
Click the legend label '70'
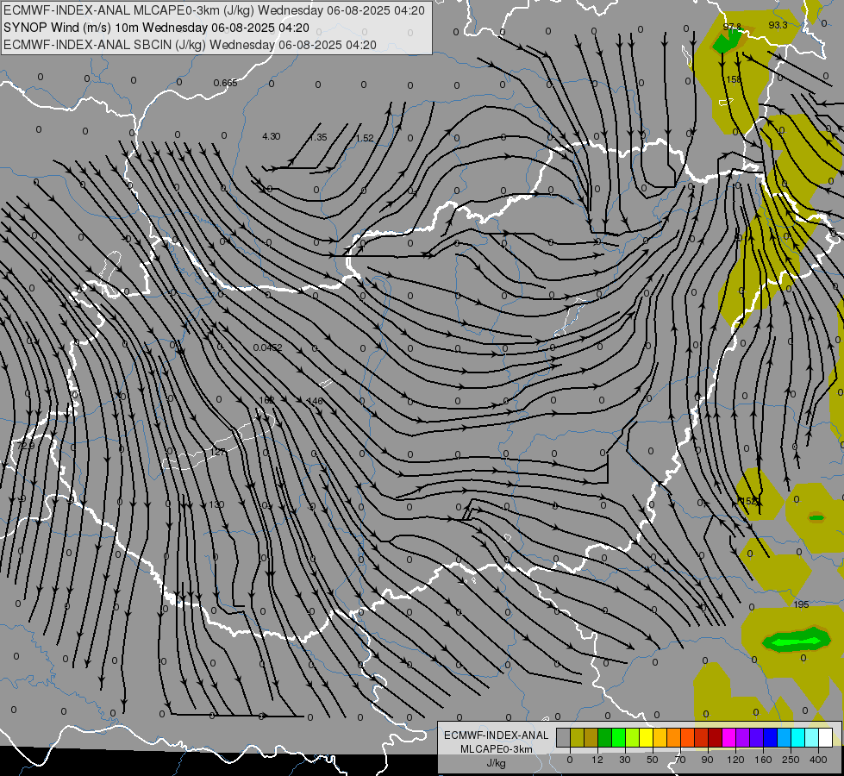[x=680, y=760]
